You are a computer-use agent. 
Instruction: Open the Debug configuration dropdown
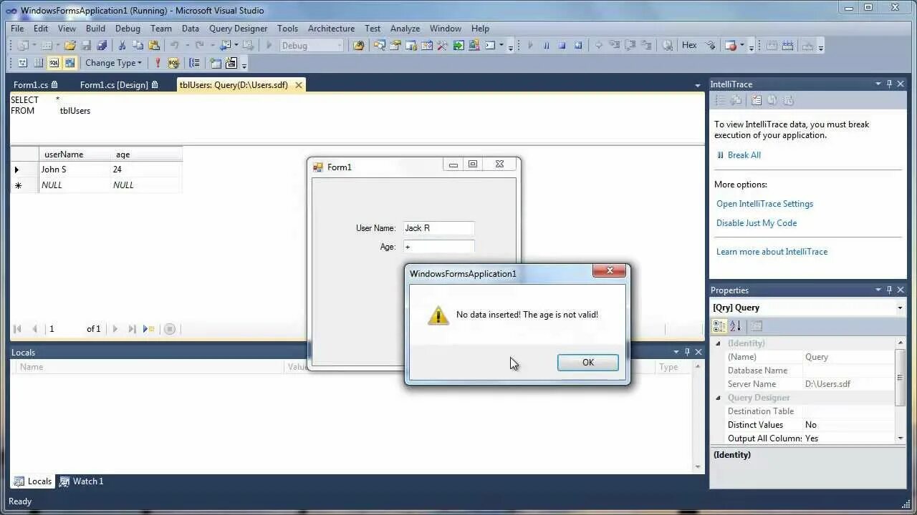tap(340, 45)
